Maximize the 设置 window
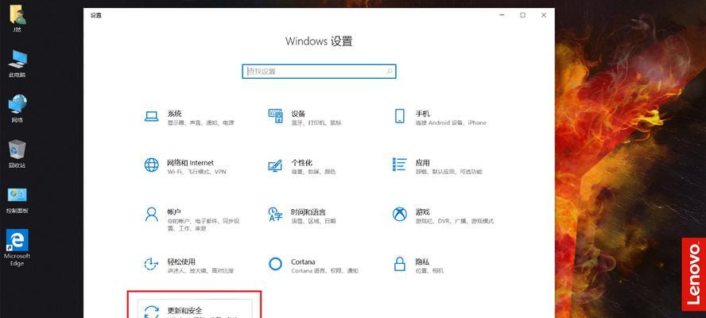The width and height of the screenshot is (706, 318). click(x=523, y=15)
